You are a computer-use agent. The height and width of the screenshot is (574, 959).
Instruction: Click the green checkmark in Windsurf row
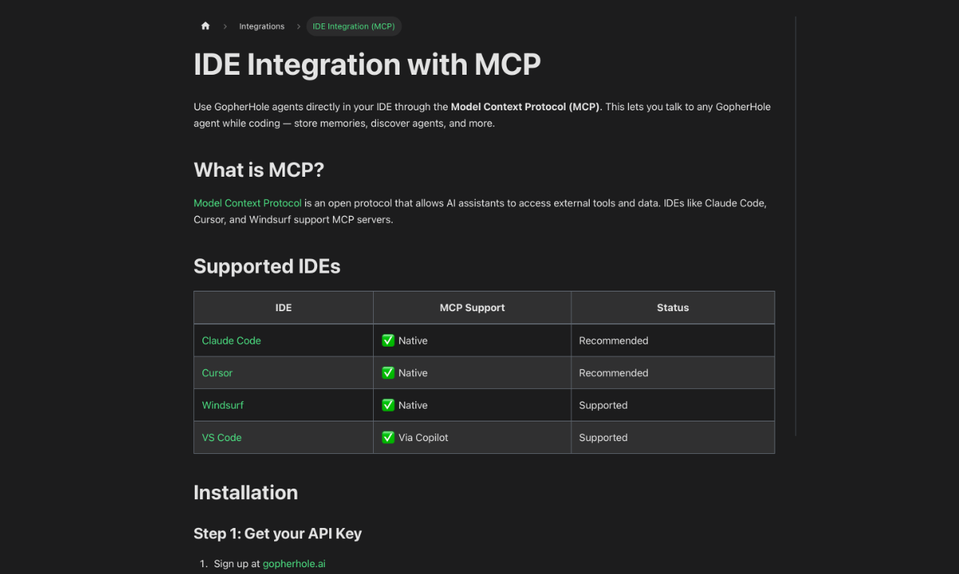point(388,406)
